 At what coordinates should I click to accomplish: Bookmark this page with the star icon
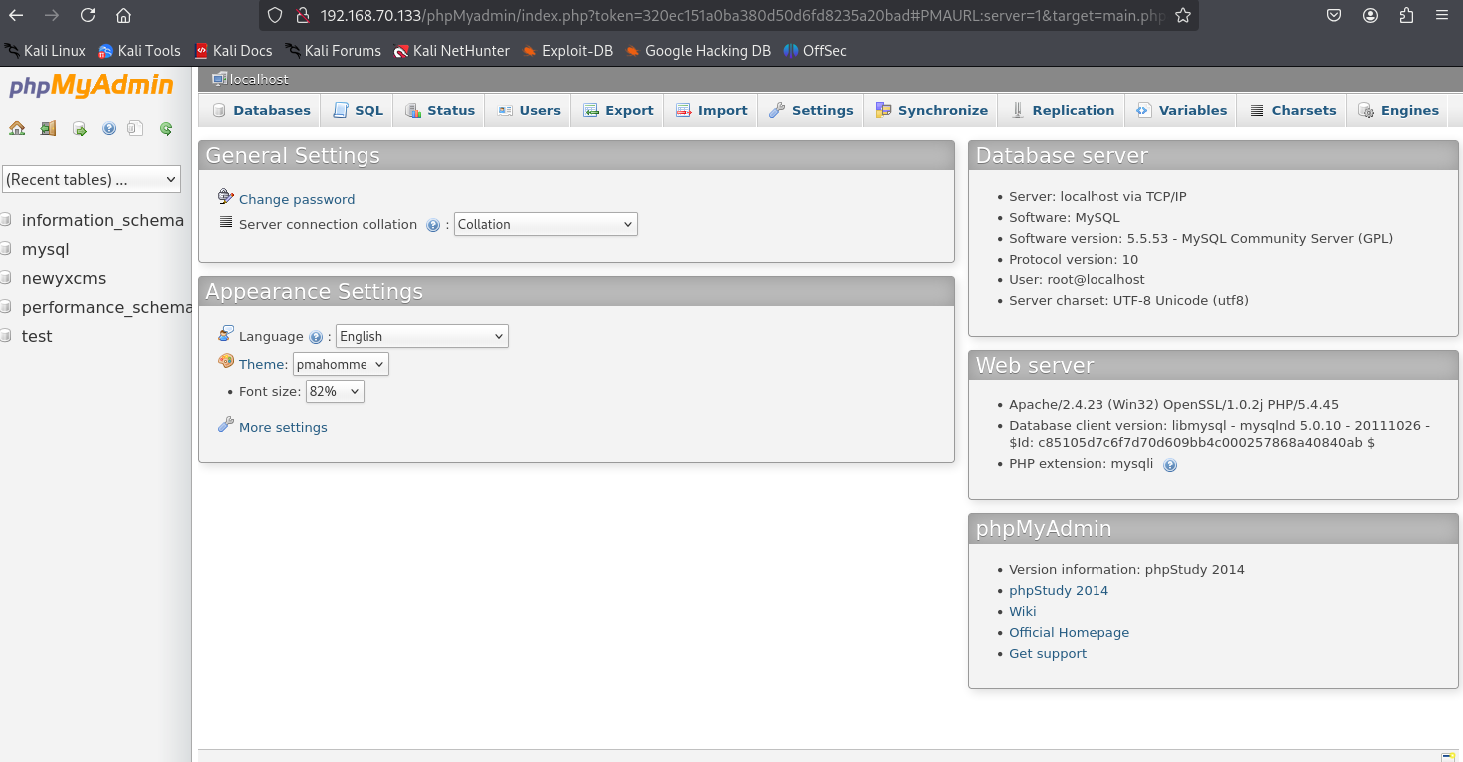click(x=1183, y=15)
